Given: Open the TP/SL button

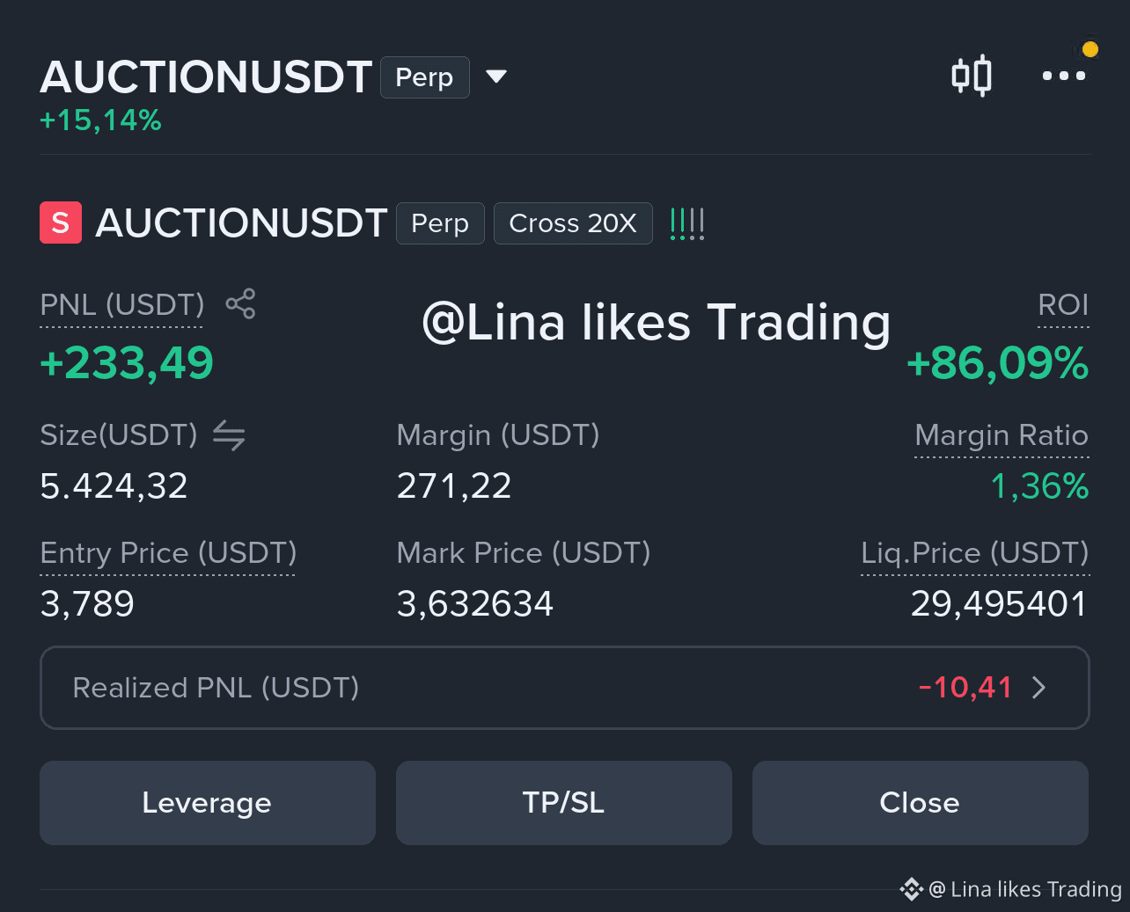Looking at the screenshot, I should click(x=564, y=803).
